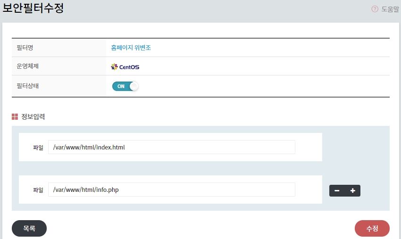Screen dimensions: 401x239
Task: Click 파일 label beside info.php field
Action: click(x=38, y=190)
